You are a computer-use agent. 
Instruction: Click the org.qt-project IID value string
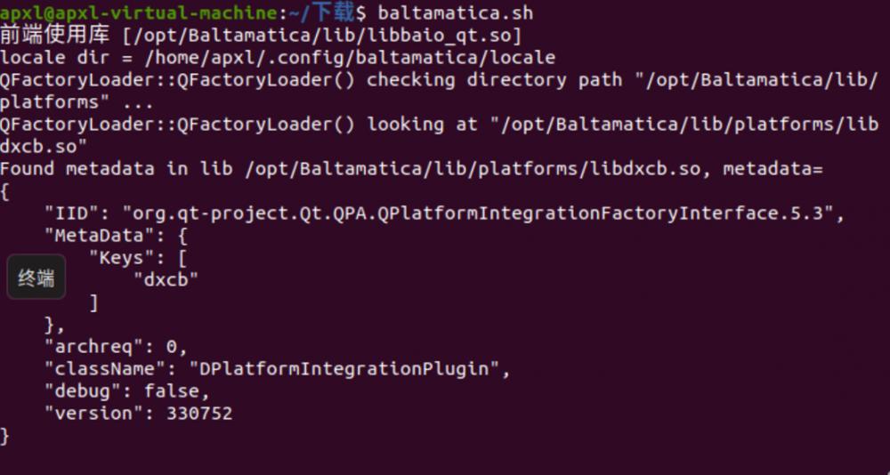(481, 213)
